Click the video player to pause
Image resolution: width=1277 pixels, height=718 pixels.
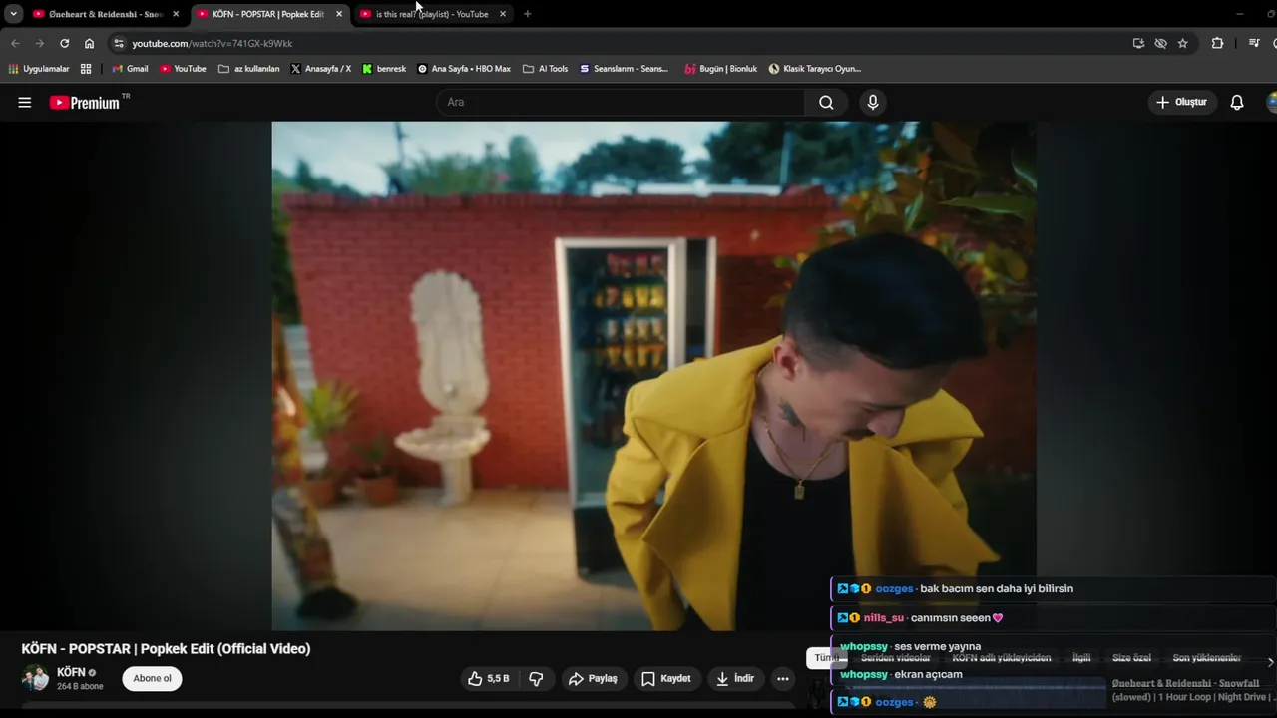click(x=653, y=375)
